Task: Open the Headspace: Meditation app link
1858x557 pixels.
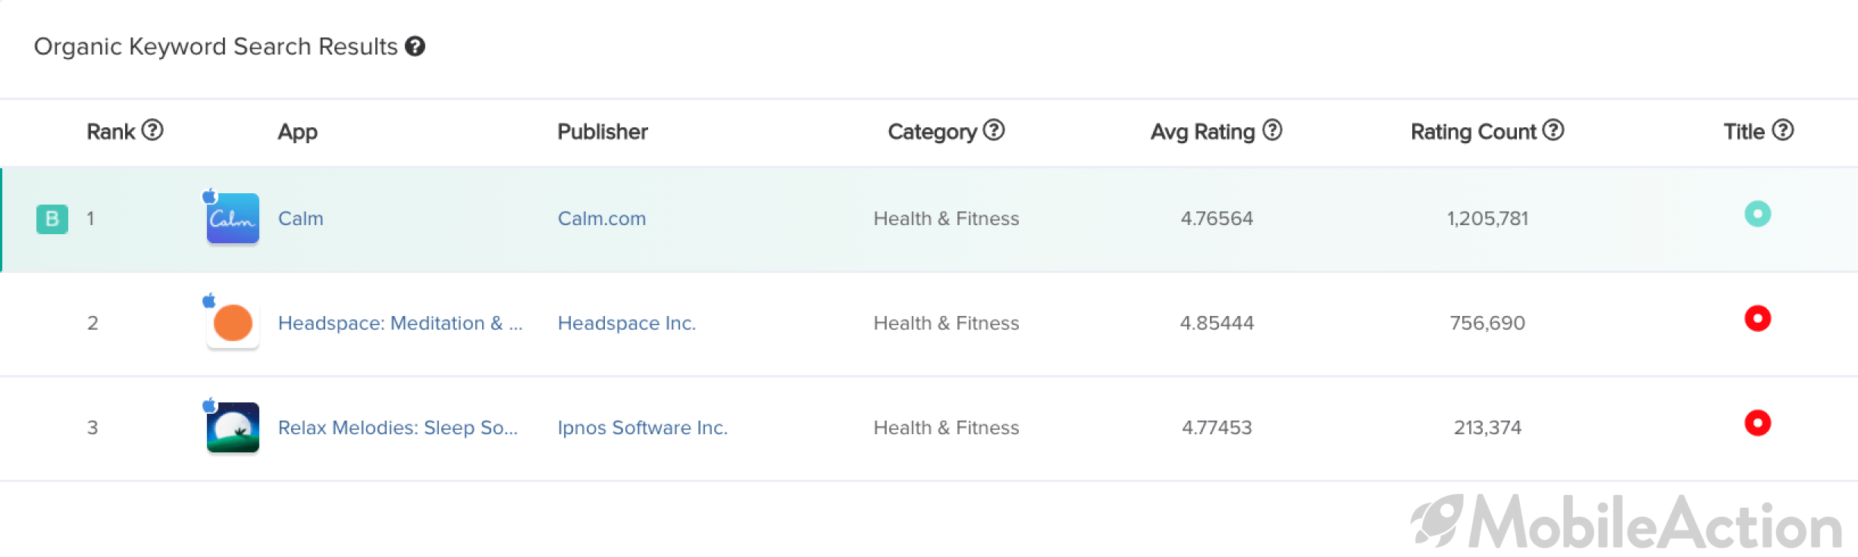Action: coord(400,324)
